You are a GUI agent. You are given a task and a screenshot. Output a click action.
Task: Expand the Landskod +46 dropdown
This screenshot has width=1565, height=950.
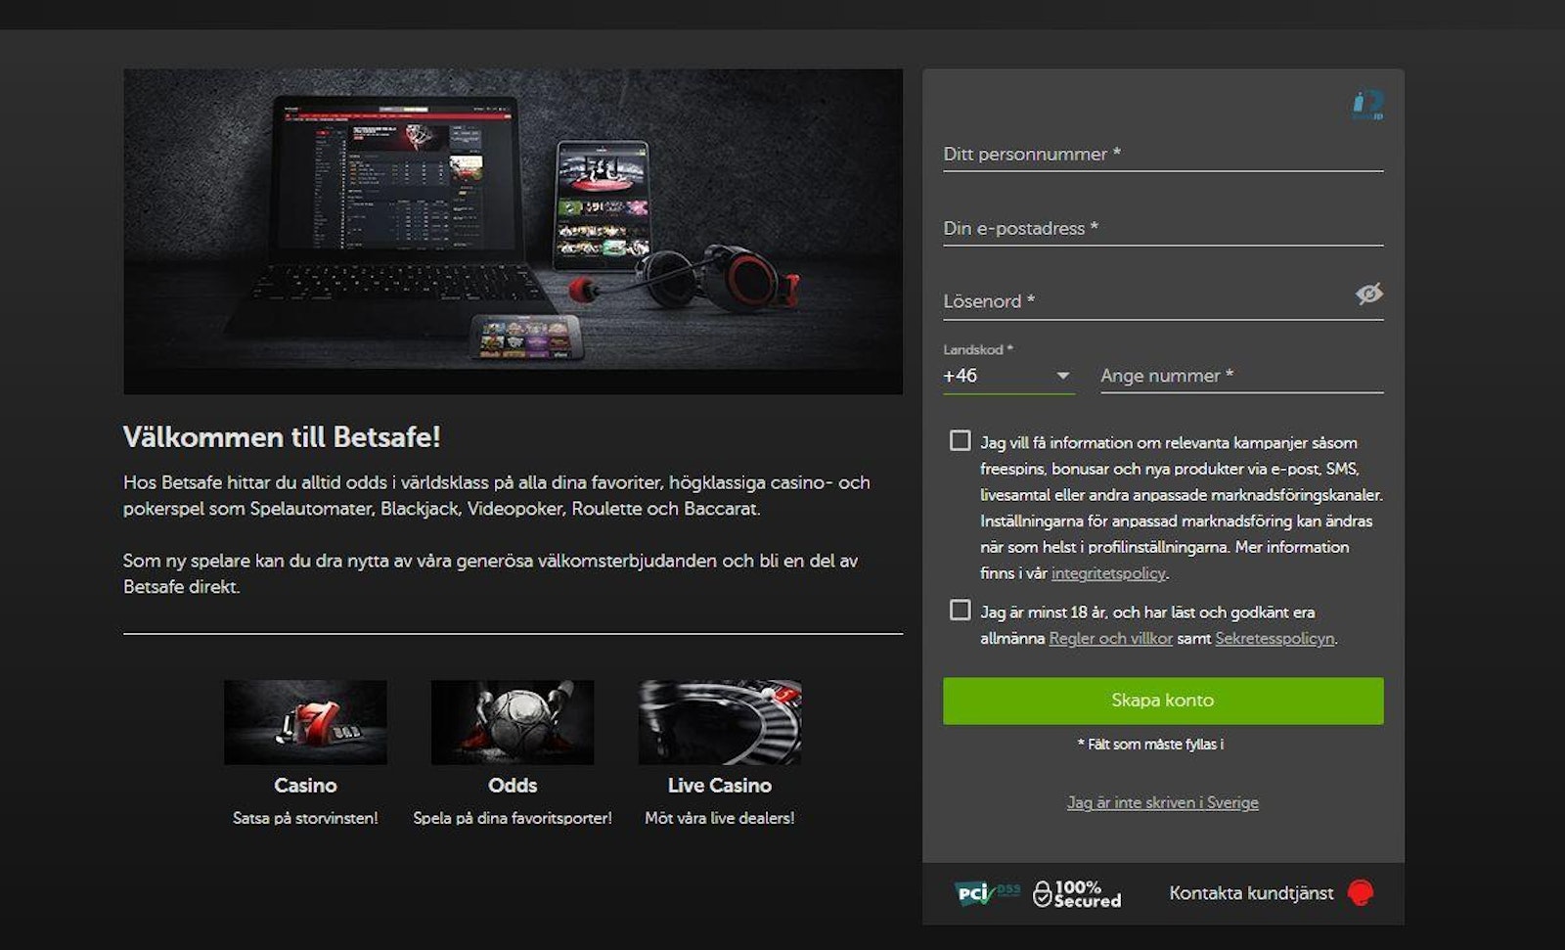pos(1008,376)
